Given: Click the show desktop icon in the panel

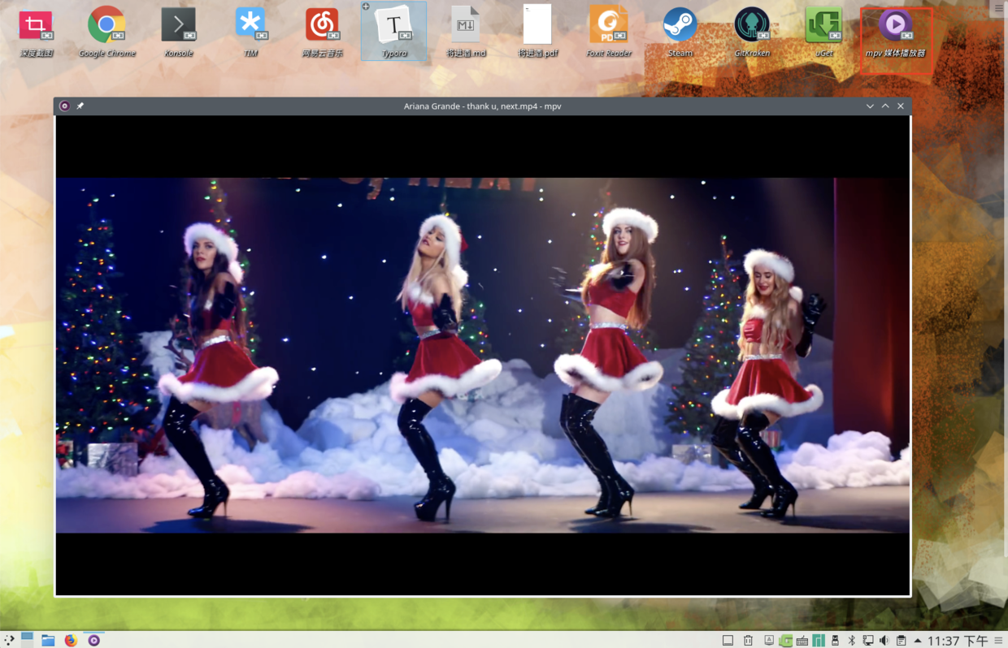Looking at the screenshot, I should pos(728,641).
